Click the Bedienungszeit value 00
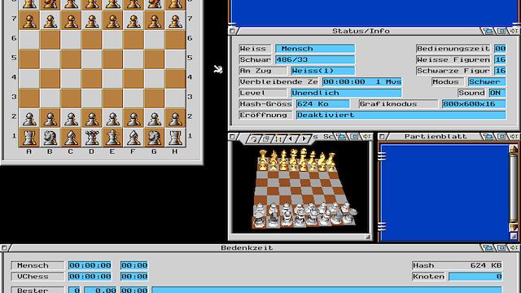Image resolution: width=521 pixels, height=293 pixels. click(500, 49)
